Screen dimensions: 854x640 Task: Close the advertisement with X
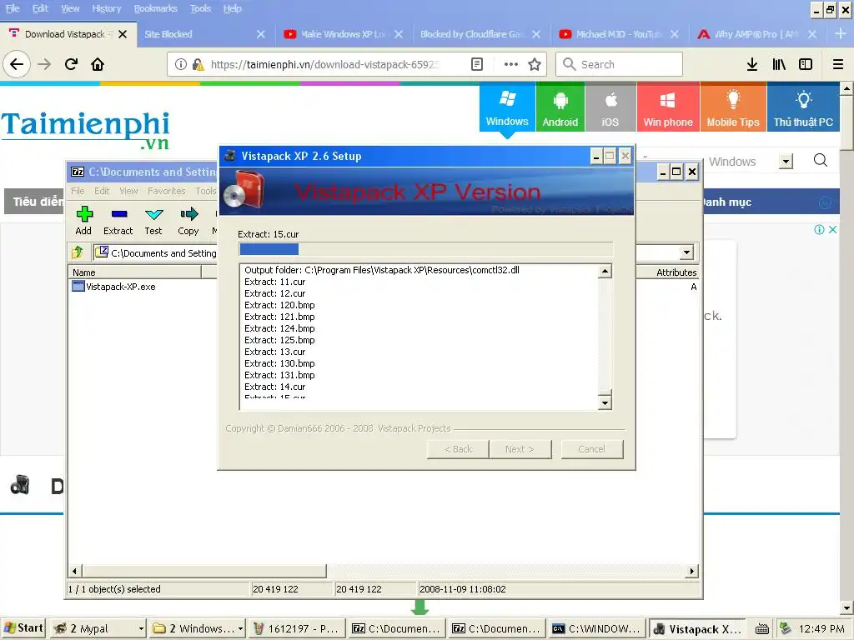833,230
